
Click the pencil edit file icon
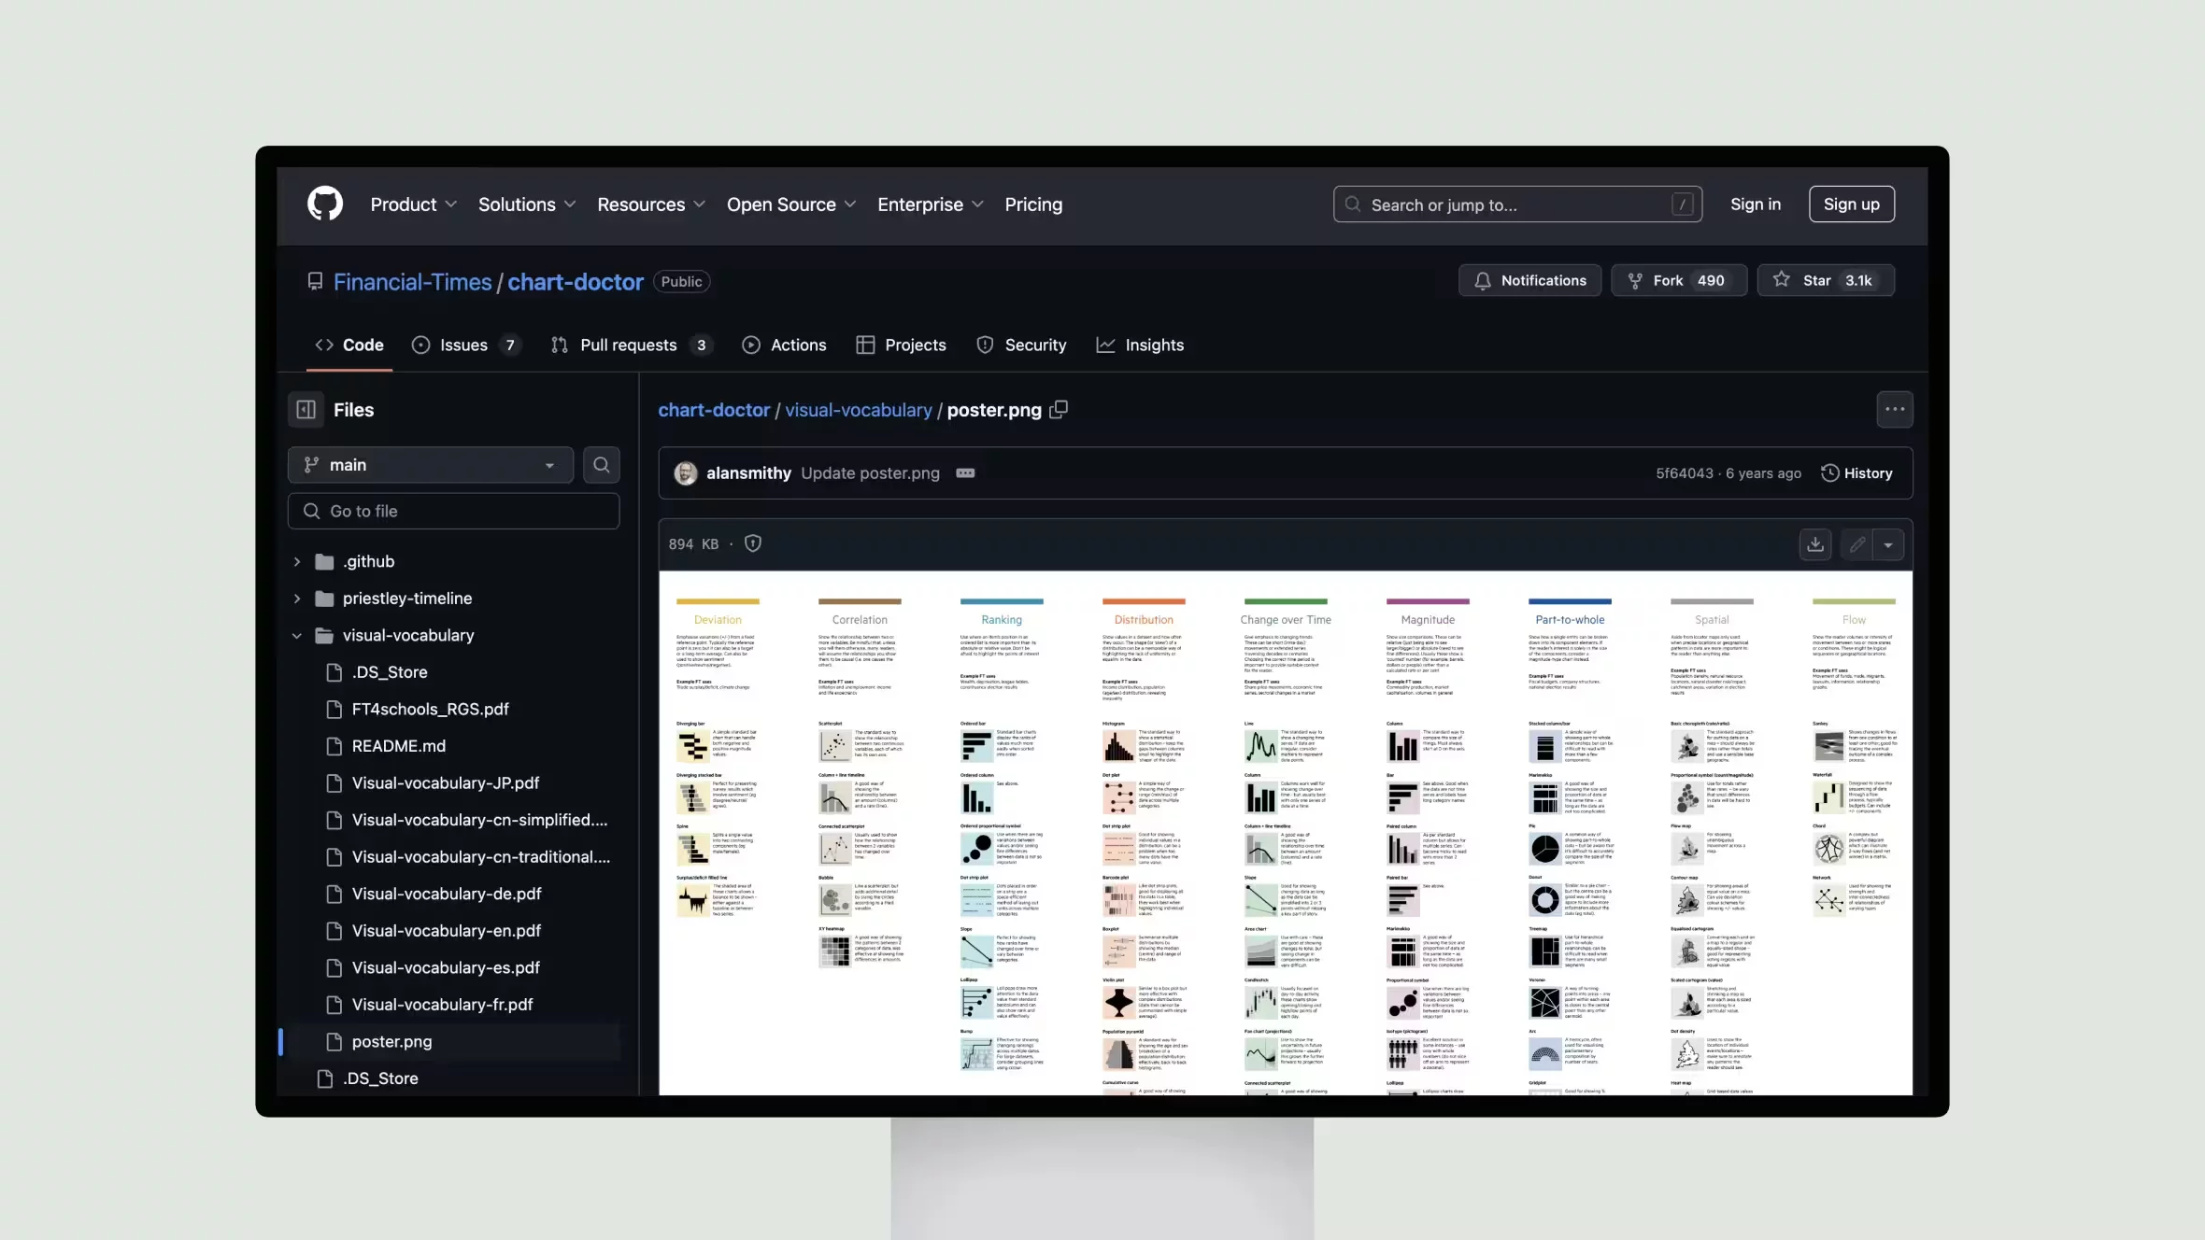coord(1857,544)
